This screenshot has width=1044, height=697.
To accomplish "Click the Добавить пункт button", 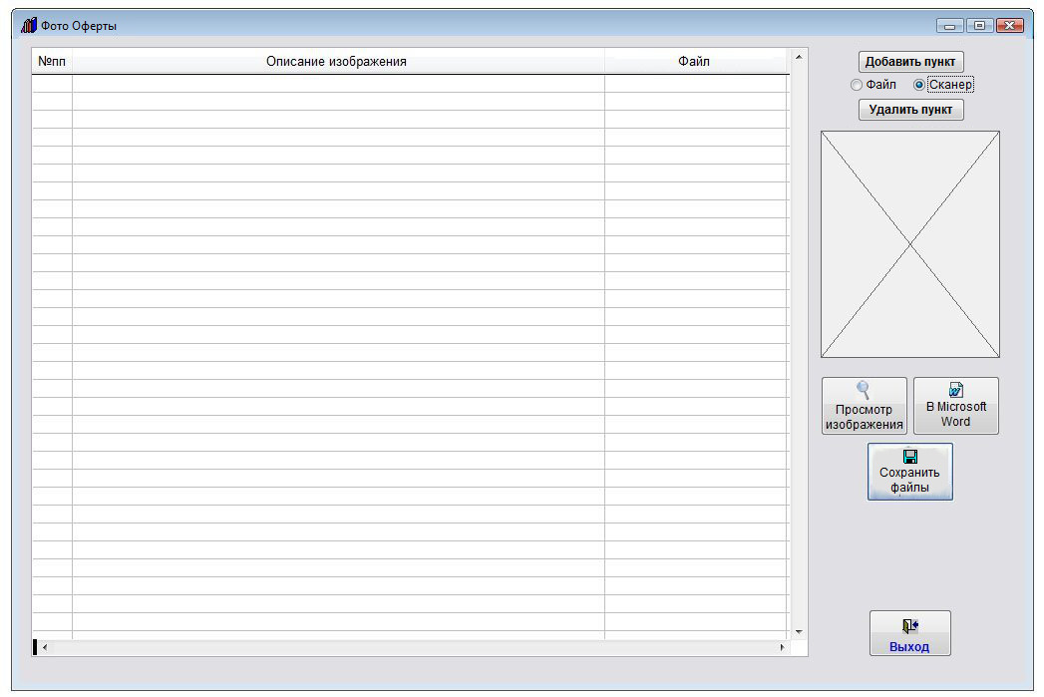I will pos(910,62).
